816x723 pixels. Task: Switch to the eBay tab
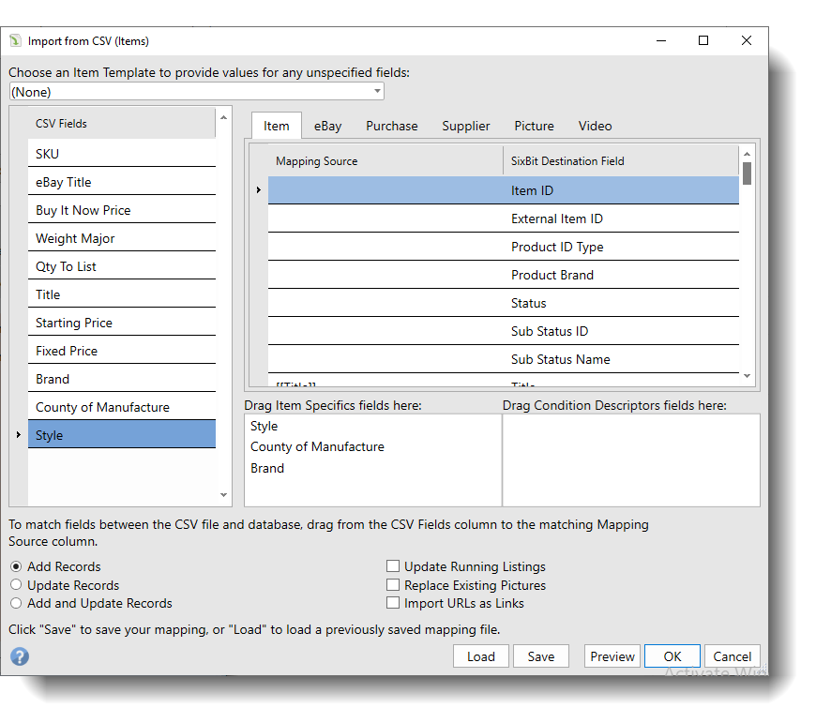click(x=328, y=126)
